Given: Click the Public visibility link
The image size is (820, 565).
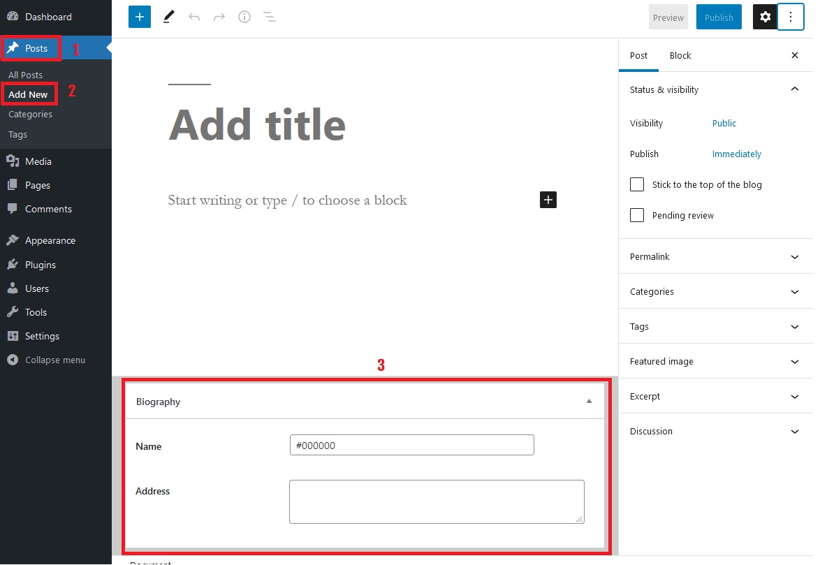Looking at the screenshot, I should click(724, 124).
